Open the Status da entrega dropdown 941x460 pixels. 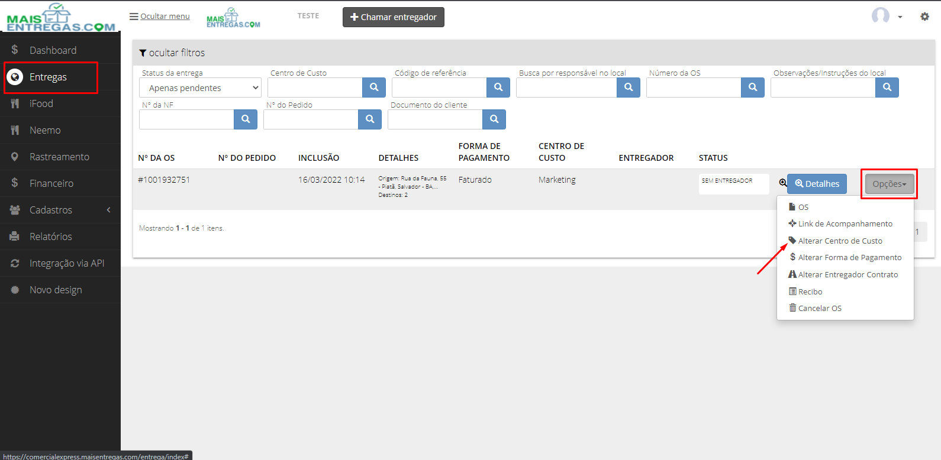pyautogui.click(x=200, y=88)
